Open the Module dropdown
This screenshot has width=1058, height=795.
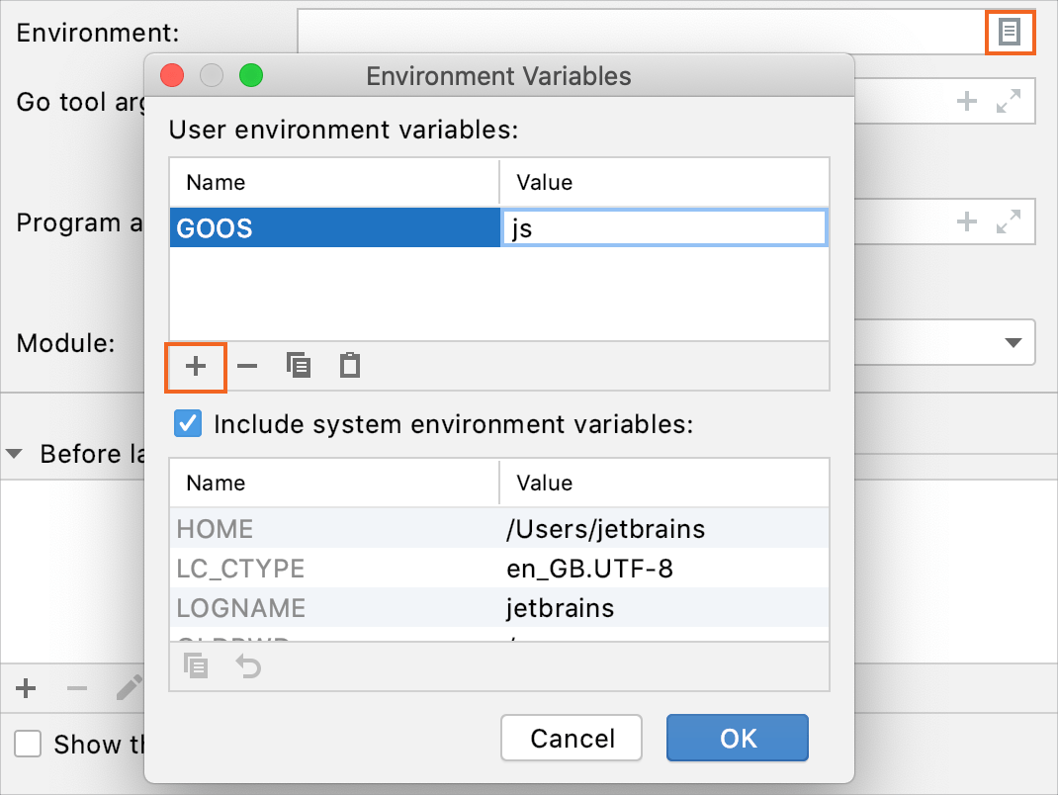tap(1014, 342)
